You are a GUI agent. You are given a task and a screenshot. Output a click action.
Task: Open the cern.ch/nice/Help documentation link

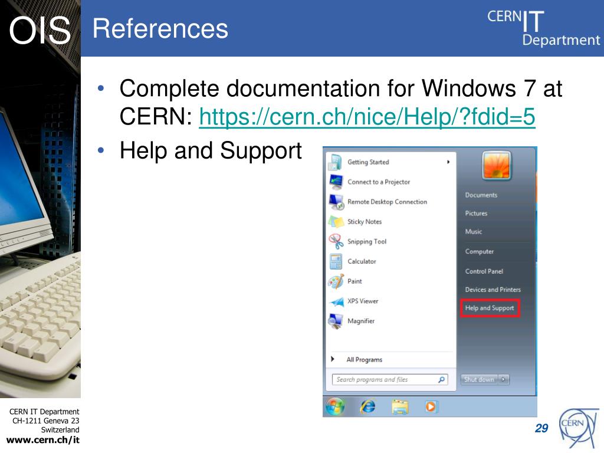click(x=367, y=116)
